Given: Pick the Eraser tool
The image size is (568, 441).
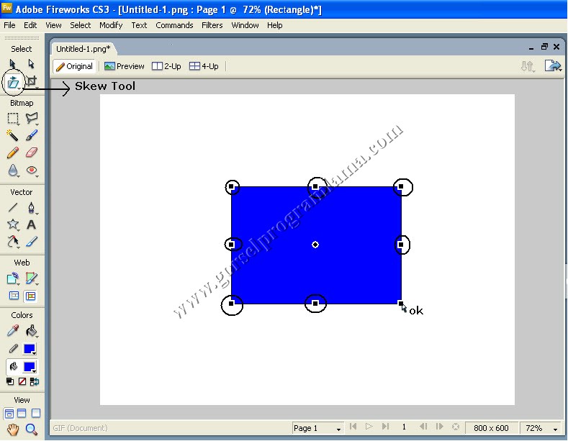Looking at the screenshot, I should tap(31, 153).
